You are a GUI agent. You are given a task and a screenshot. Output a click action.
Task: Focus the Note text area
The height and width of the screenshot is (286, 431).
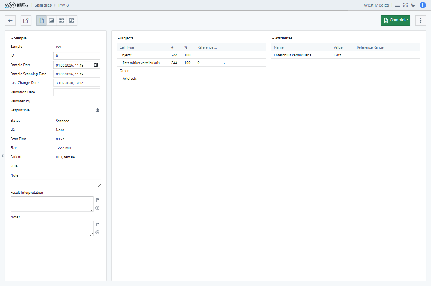point(56,183)
